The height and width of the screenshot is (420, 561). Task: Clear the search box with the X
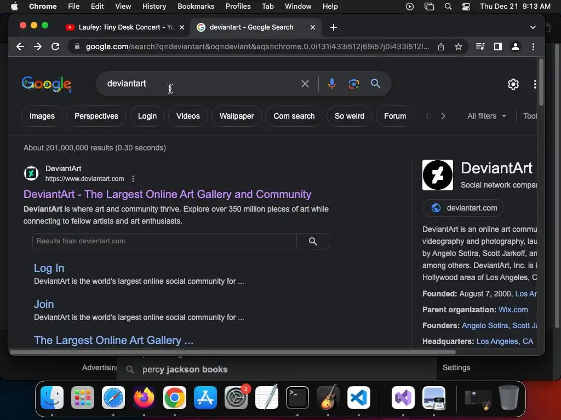[x=305, y=84]
